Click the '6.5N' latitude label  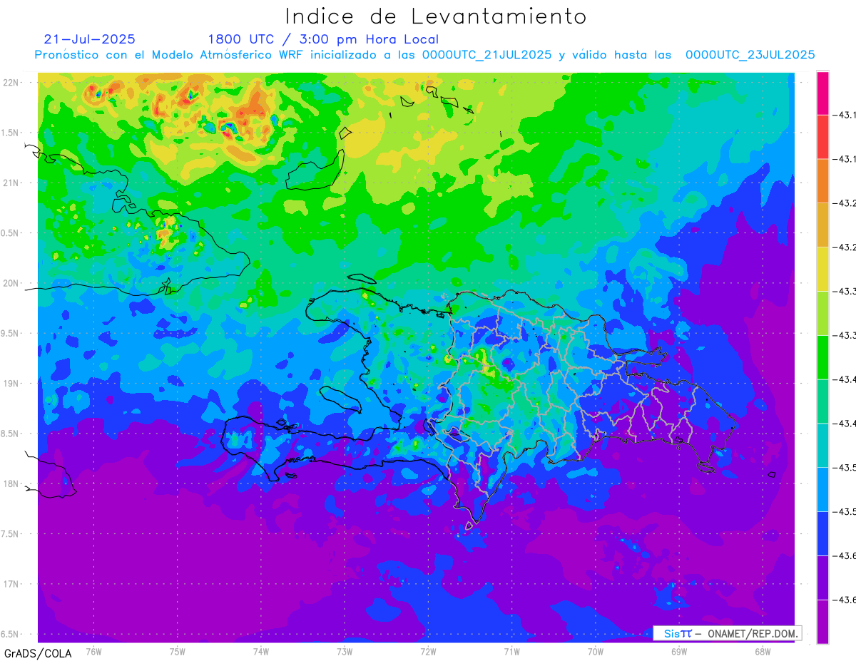point(11,634)
